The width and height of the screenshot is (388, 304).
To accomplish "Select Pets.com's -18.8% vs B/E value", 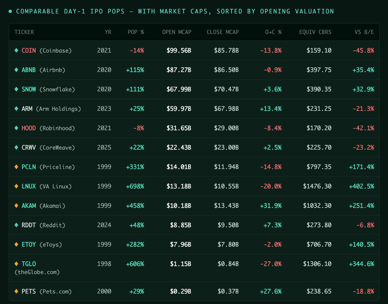I will (363, 291).
